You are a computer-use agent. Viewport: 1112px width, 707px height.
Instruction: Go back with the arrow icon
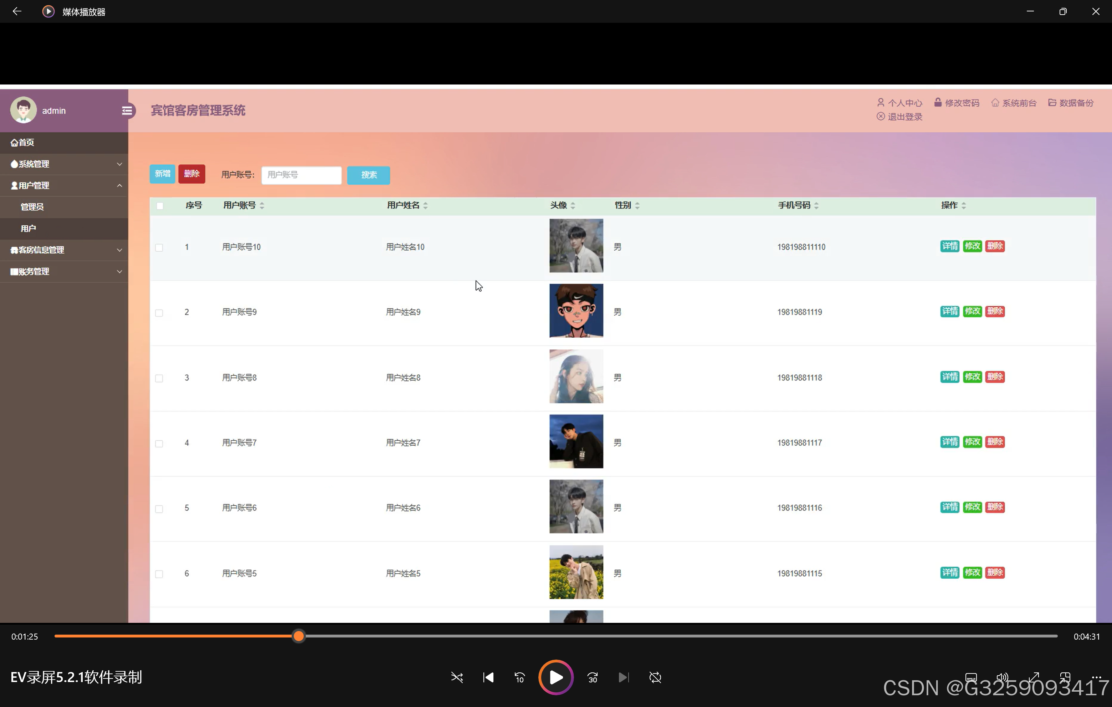(17, 11)
